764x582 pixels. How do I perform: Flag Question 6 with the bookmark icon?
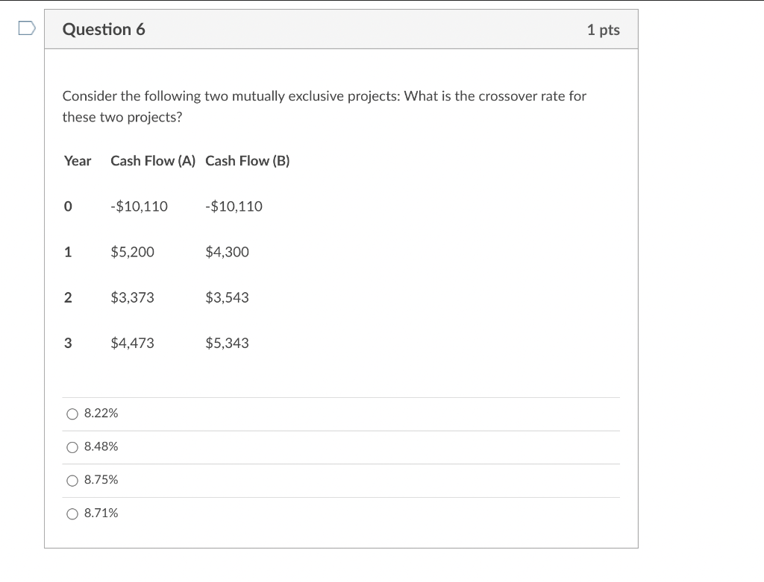pyautogui.click(x=26, y=29)
